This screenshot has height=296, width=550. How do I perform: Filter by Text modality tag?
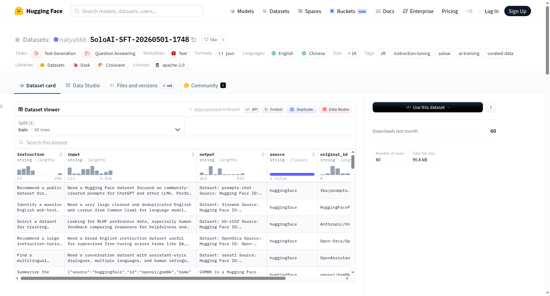[x=179, y=53]
